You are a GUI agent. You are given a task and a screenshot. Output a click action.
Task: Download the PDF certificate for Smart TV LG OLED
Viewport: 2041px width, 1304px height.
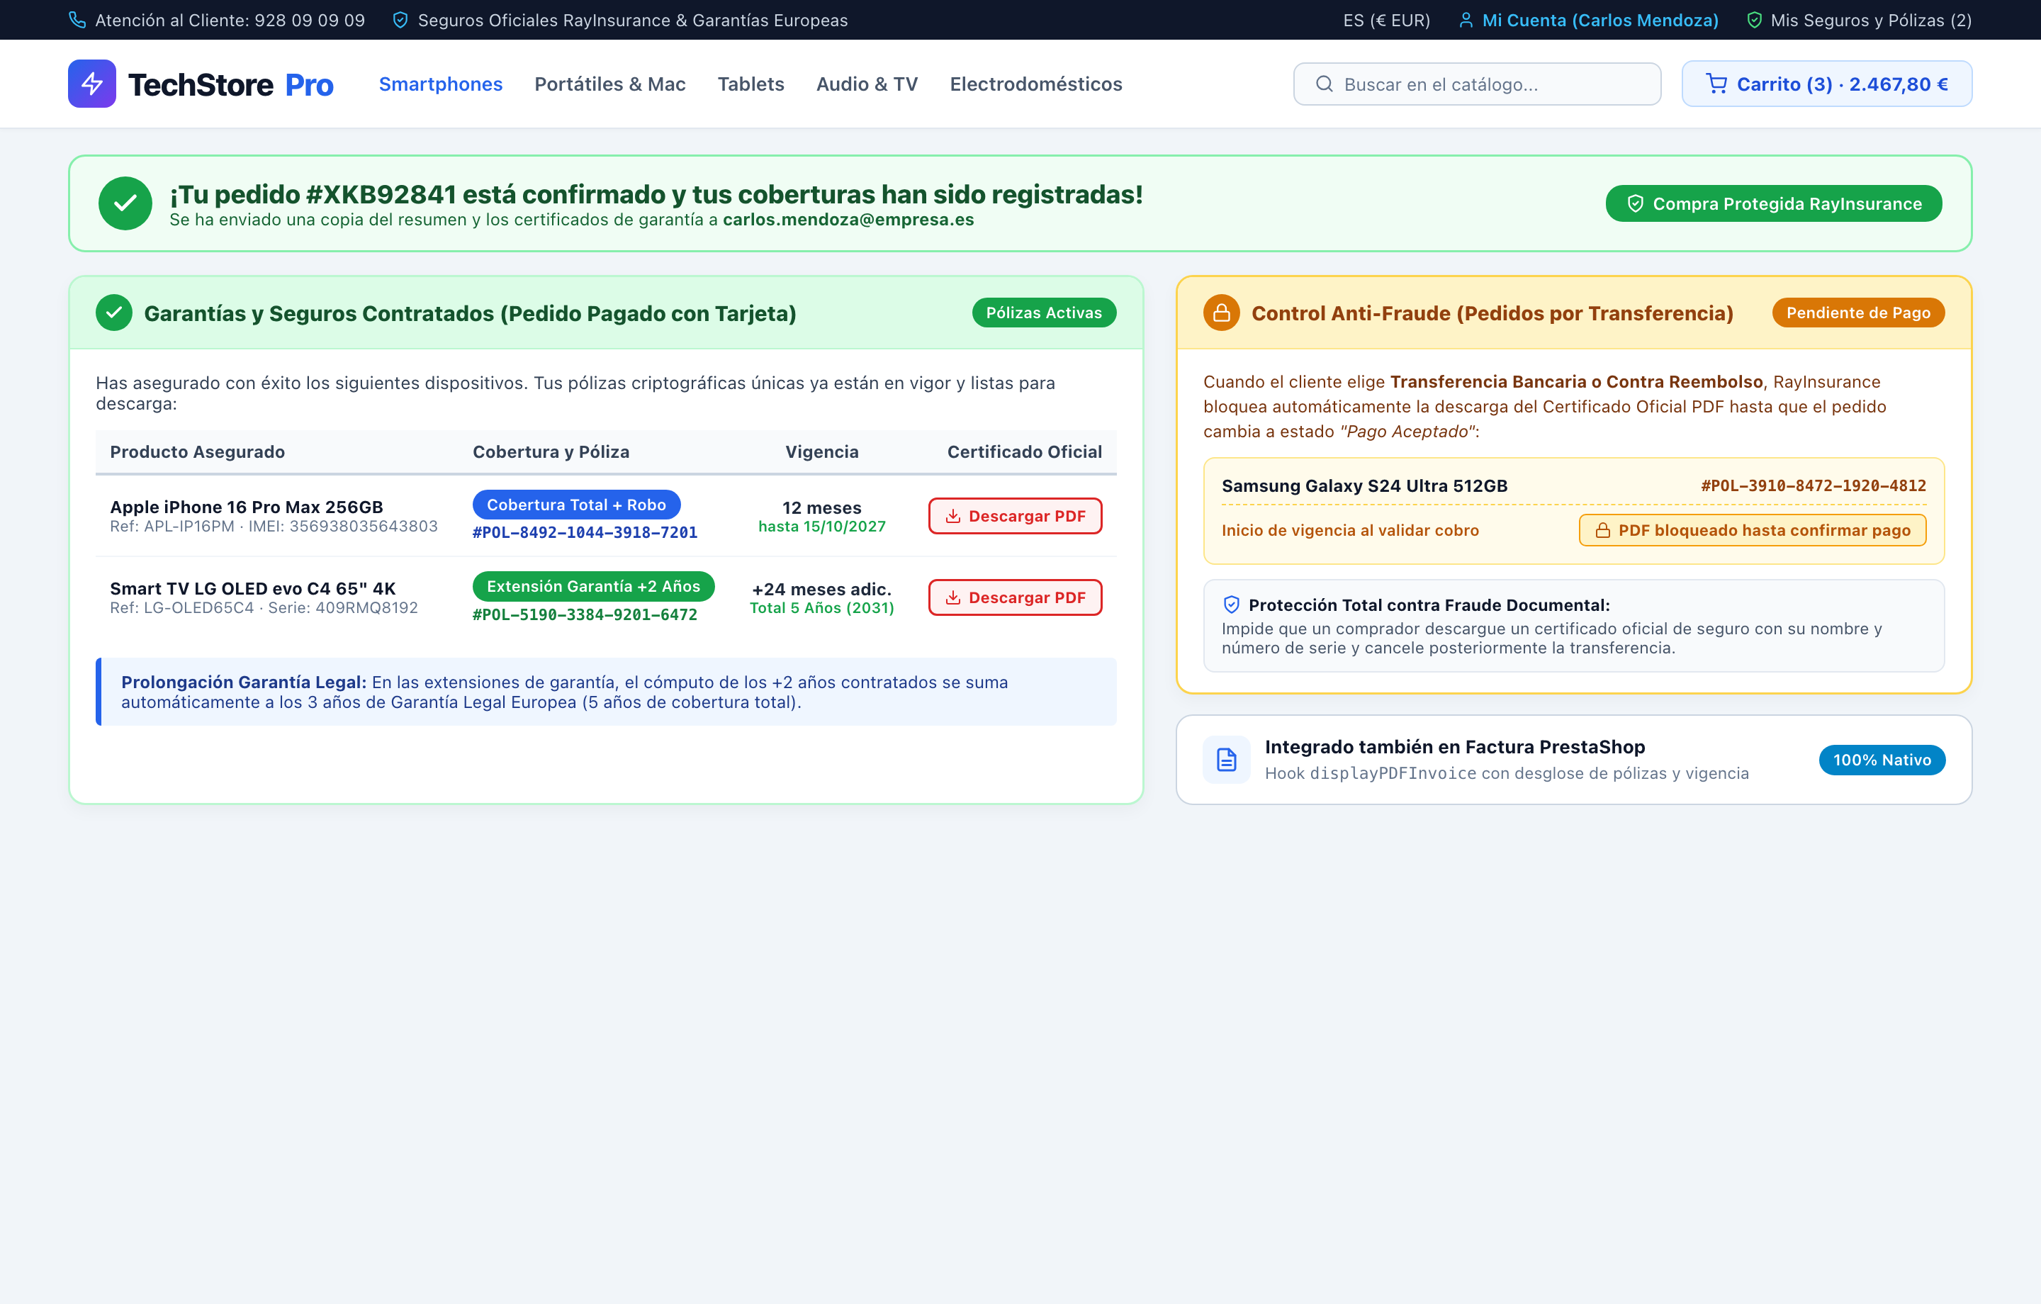[1015, 597]
